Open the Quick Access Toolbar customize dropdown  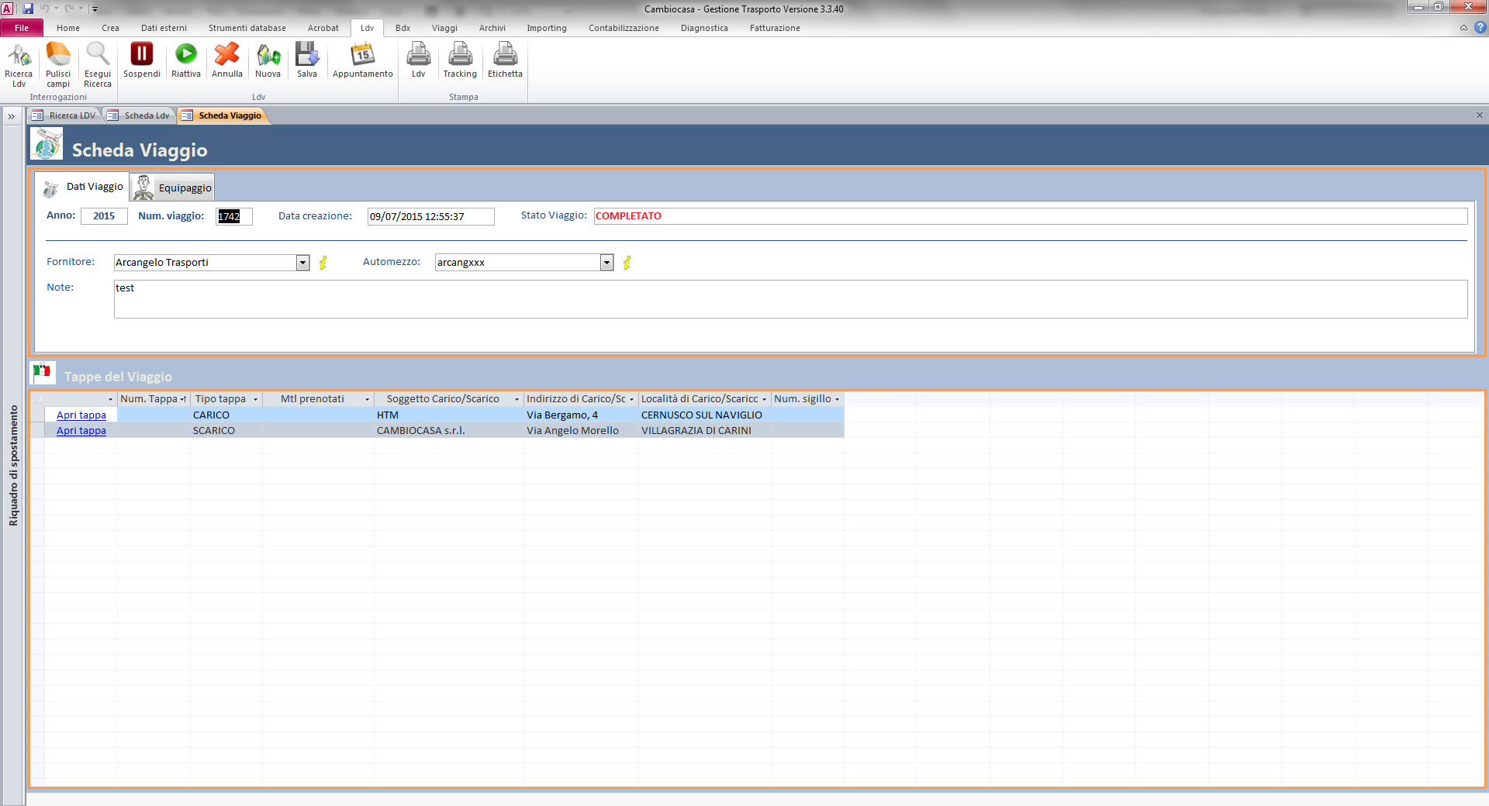(x=95, y=9)
